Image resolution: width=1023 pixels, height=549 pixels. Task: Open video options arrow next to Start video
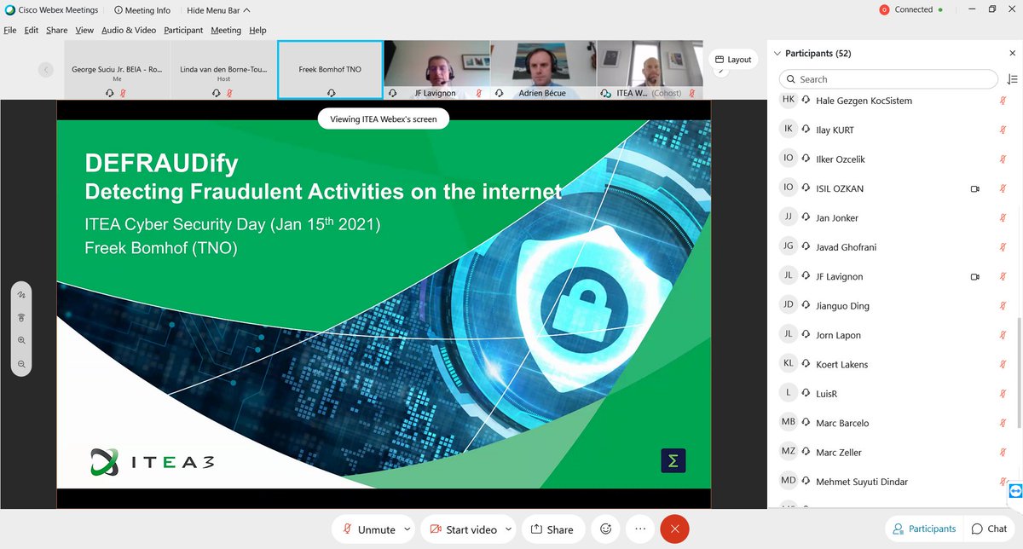click(x=509, y=529)
